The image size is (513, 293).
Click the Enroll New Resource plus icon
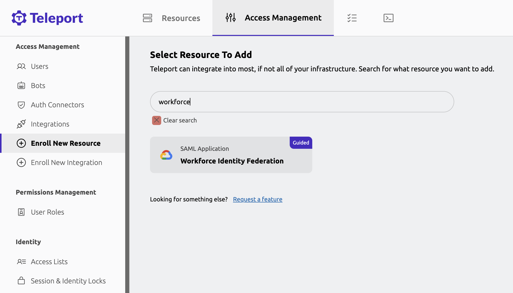[x=21, y=143]
